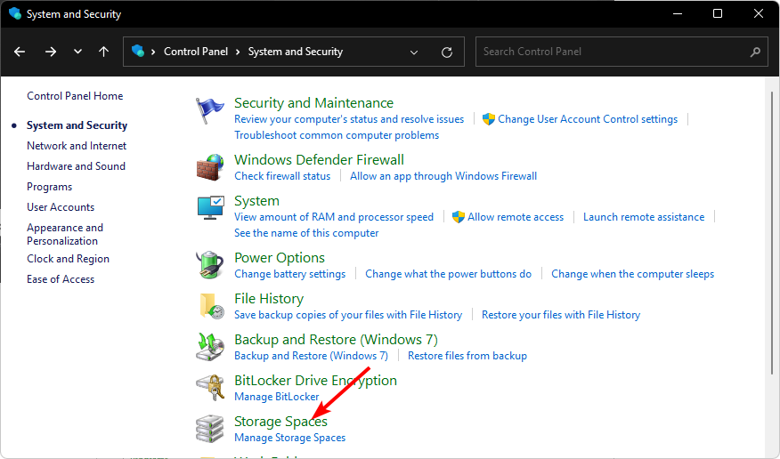Select Clock and Region category

(69, 259)
